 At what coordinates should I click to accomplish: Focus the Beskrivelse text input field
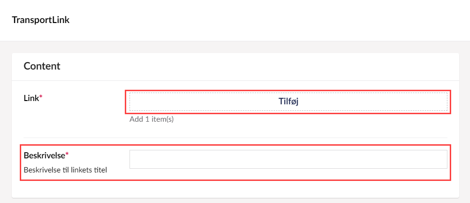click(288, 159)
